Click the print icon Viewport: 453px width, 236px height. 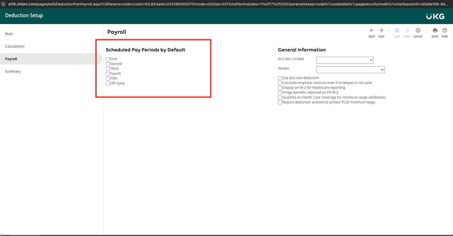[x=435, y=30]
